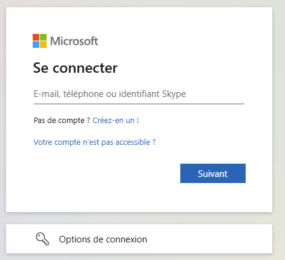
Task: Click the E-mail placeholder text to begin sign-in
Action: click(110, 94)
